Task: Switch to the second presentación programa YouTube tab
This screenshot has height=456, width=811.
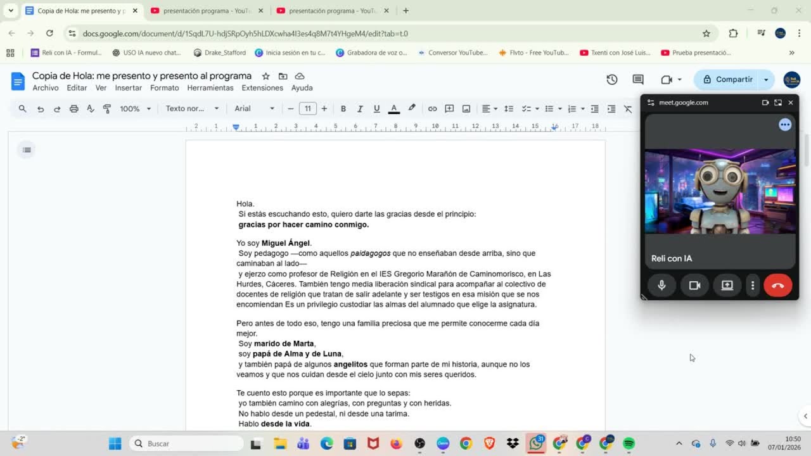Action: pyautogui.click(x=332, y=11)
